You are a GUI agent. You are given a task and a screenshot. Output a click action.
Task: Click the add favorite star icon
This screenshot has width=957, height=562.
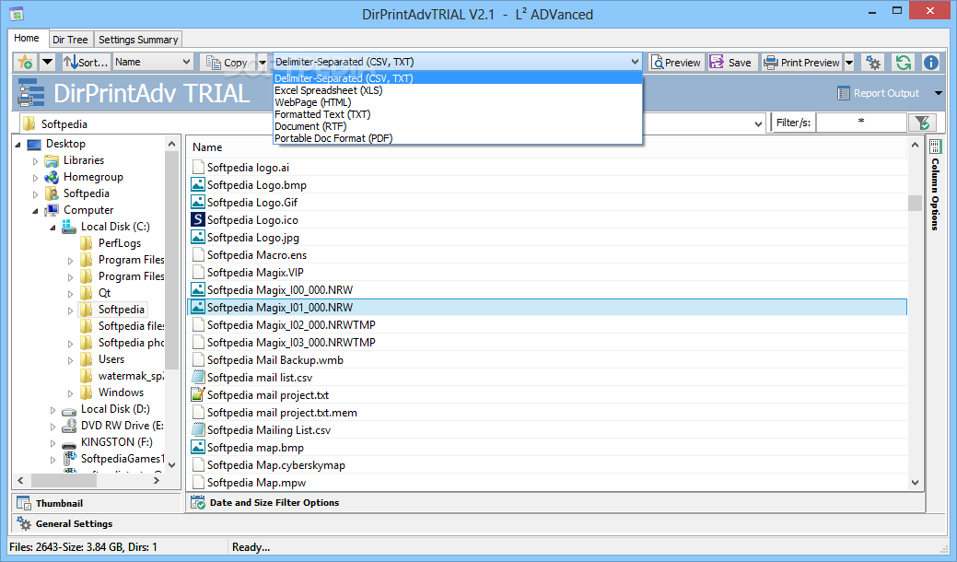26,63
